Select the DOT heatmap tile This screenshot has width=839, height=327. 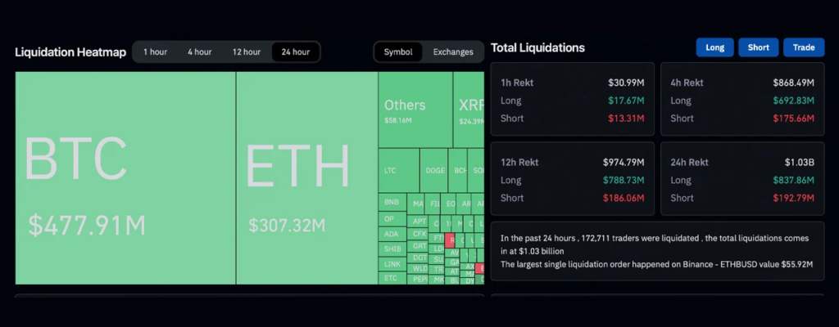418,258
